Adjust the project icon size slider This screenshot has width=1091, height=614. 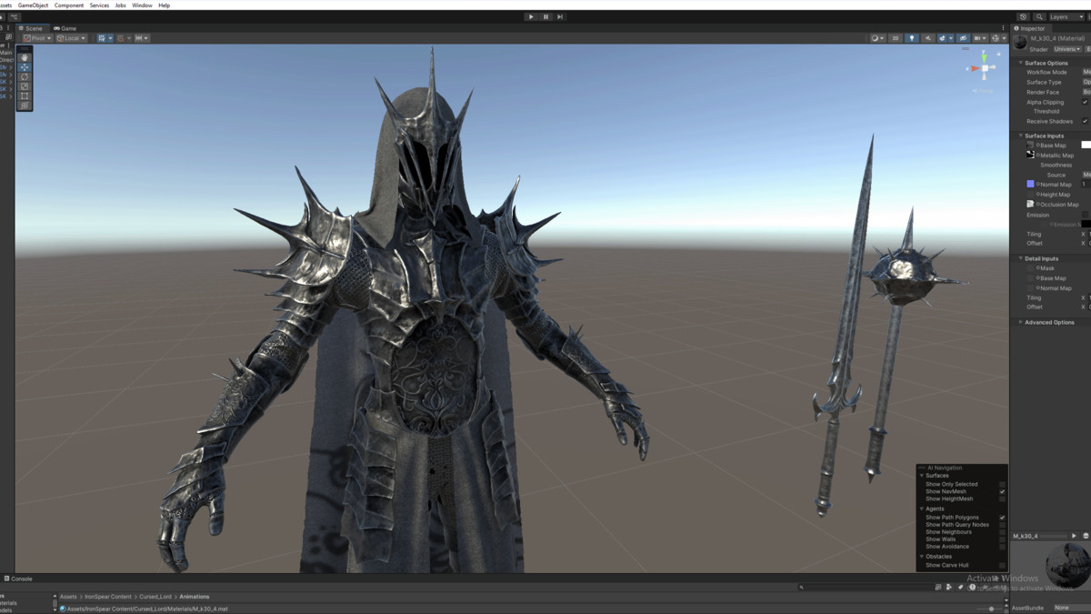point(990,609)
